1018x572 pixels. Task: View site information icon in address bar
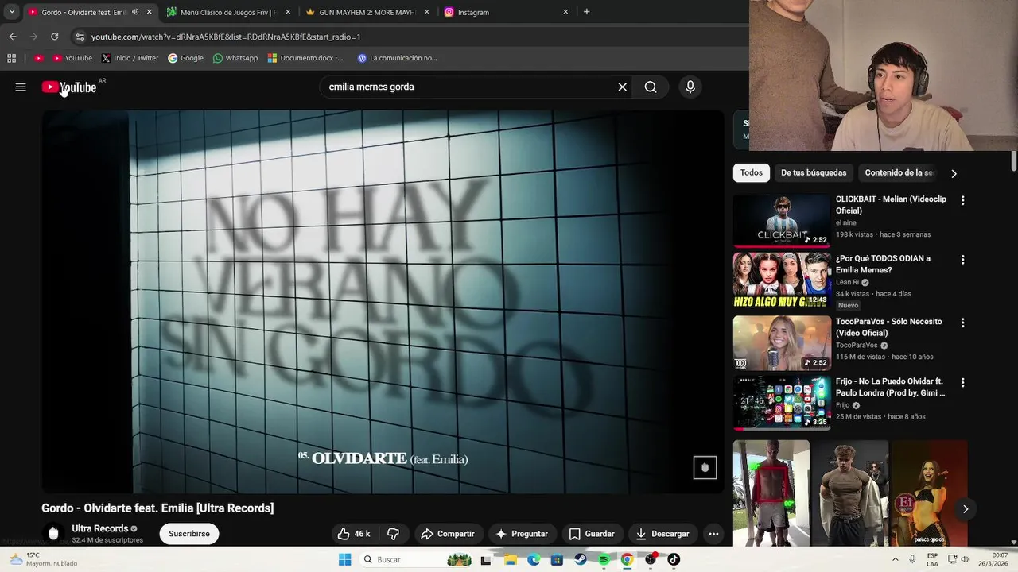coord(80,37)
